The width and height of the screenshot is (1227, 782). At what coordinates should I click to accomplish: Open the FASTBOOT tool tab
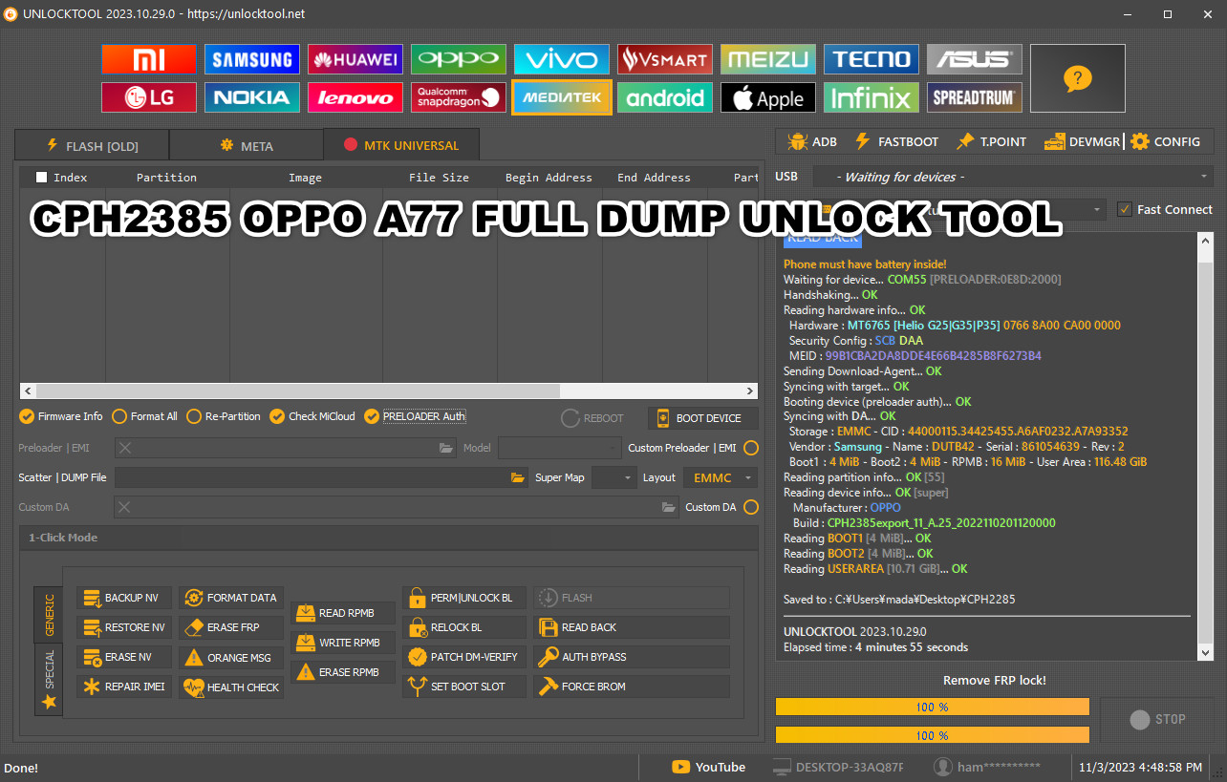click(896, 141)
